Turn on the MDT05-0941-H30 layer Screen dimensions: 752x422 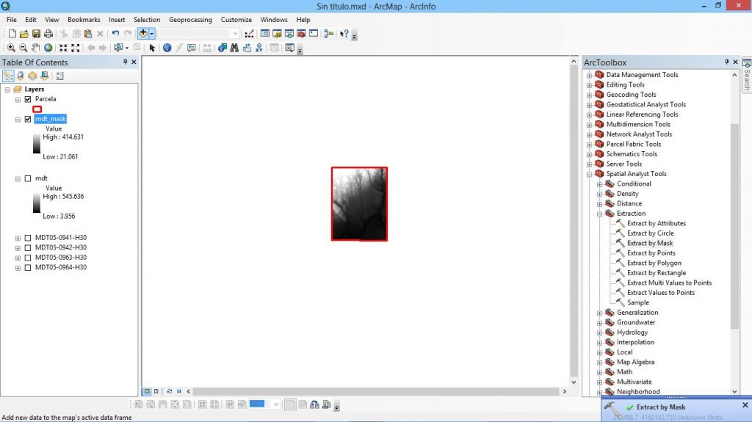pyautogui.click(x=28, y=238)
